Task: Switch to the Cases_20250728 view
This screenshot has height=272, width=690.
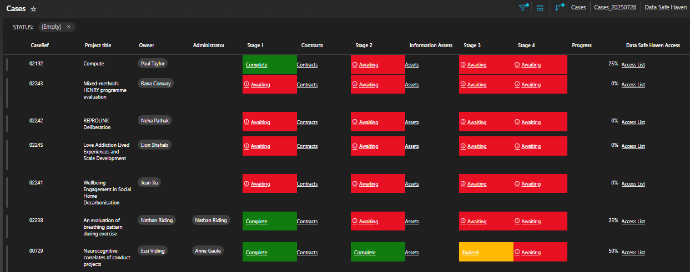Action: (x=616, y=8)
